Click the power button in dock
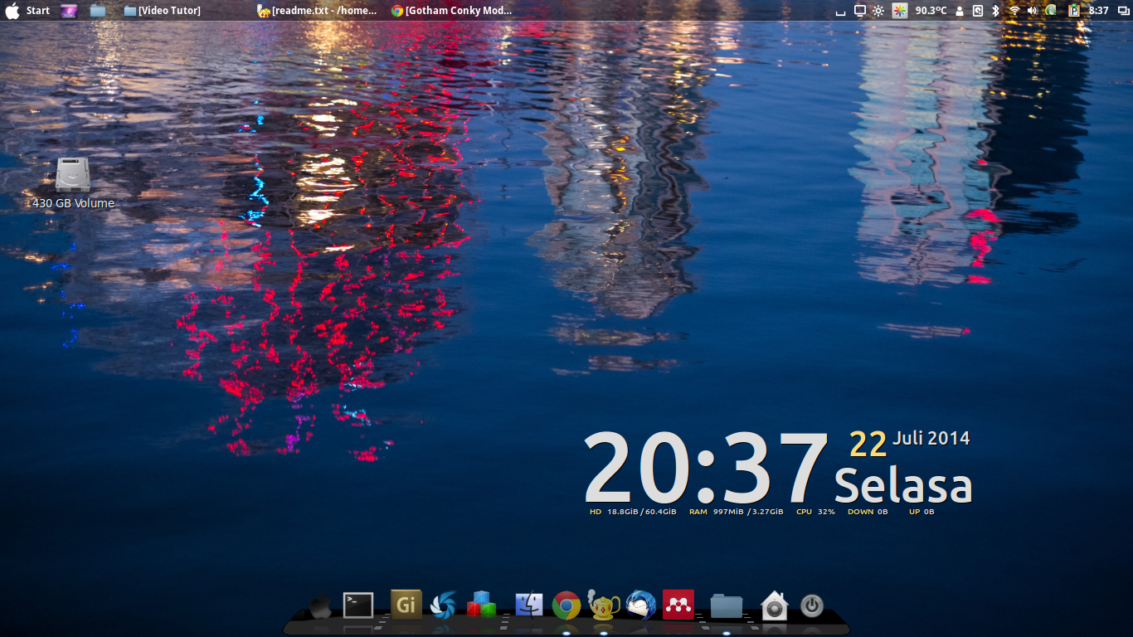Viewport: 1133px width, 637px height. 811,606
